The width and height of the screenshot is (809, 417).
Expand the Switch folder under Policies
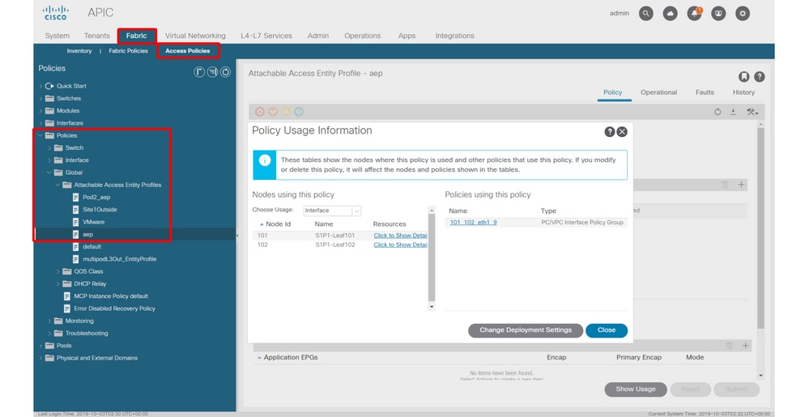[x=49, y=147]
